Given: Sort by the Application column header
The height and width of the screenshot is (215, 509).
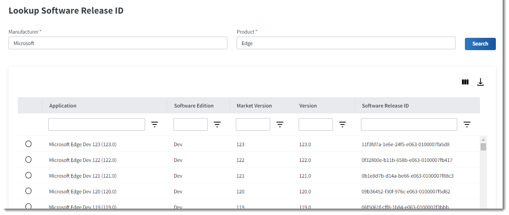Looking at the screenshot, I should tap(63, 106).
